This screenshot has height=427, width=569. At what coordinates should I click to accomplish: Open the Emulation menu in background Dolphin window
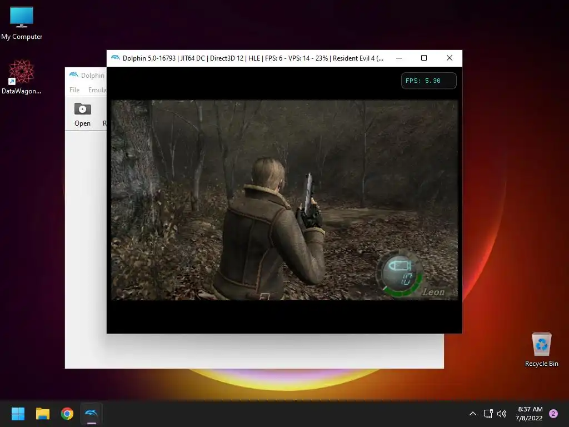[97, 90]
